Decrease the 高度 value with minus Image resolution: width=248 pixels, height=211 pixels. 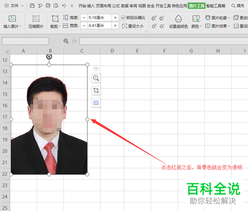click(84, 17)
